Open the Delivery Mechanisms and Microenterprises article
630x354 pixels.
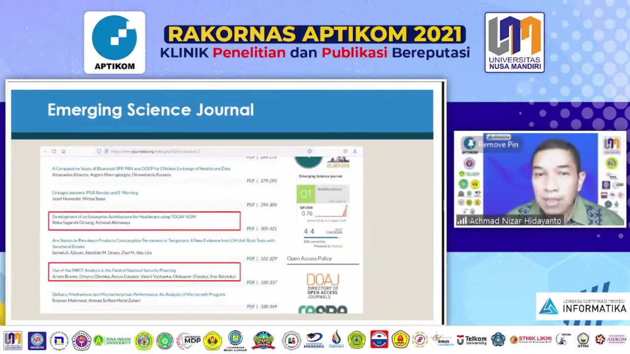click(138, 295)
